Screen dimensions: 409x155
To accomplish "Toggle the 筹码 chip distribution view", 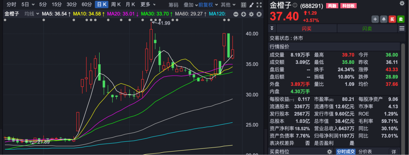I will [173, 5].
